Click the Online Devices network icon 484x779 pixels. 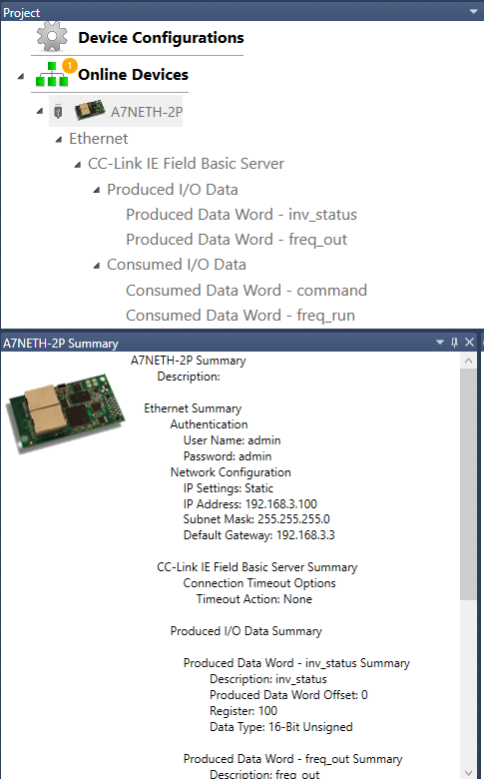pyautogui.click(x=52, y=75)
